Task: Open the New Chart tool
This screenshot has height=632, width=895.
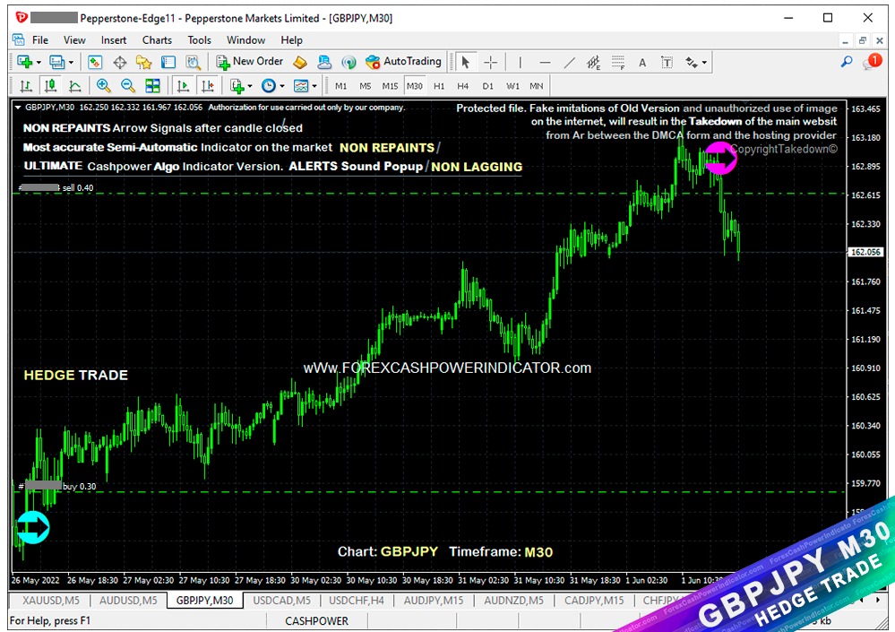Action: click(24, 62)
